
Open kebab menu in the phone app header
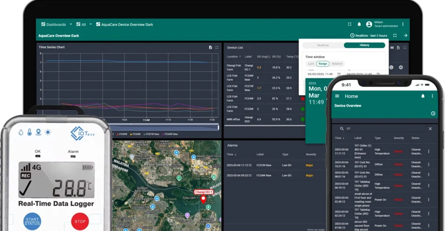coord(432,96)
